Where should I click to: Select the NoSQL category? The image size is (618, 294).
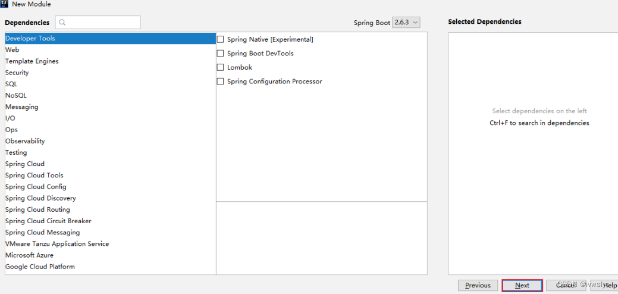pyautogui.click(x=111, y=96)
